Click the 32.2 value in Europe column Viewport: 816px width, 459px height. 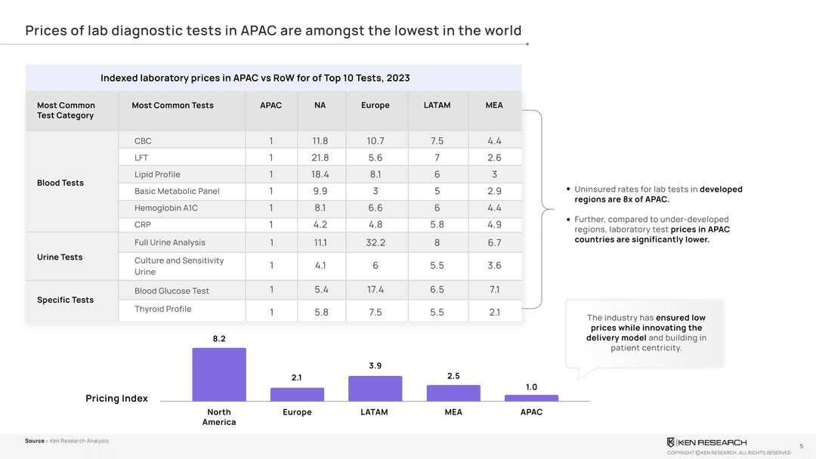pos(376,242)
